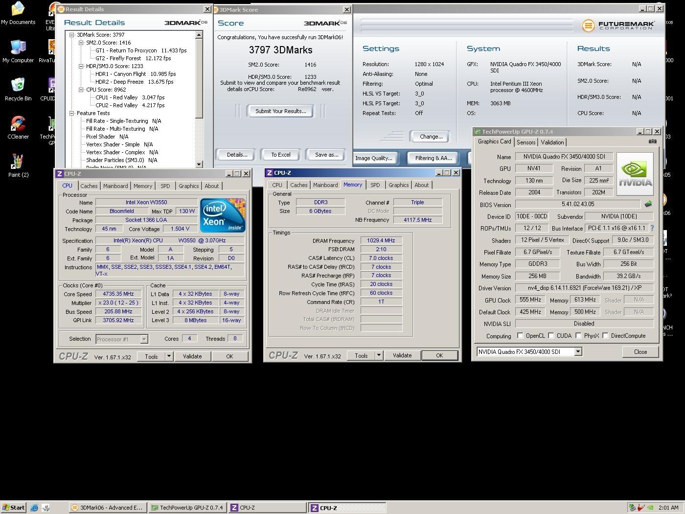Open My Computer desktop icon
This screenshot has height=514, width=685.
coord(18,51)
